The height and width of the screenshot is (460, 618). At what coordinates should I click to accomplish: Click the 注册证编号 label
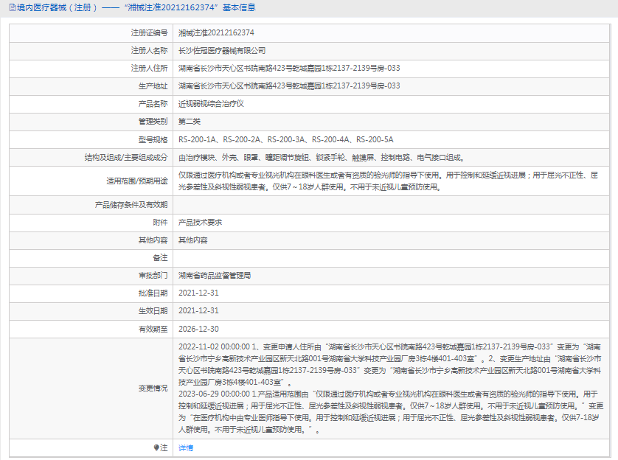point(149,32)
